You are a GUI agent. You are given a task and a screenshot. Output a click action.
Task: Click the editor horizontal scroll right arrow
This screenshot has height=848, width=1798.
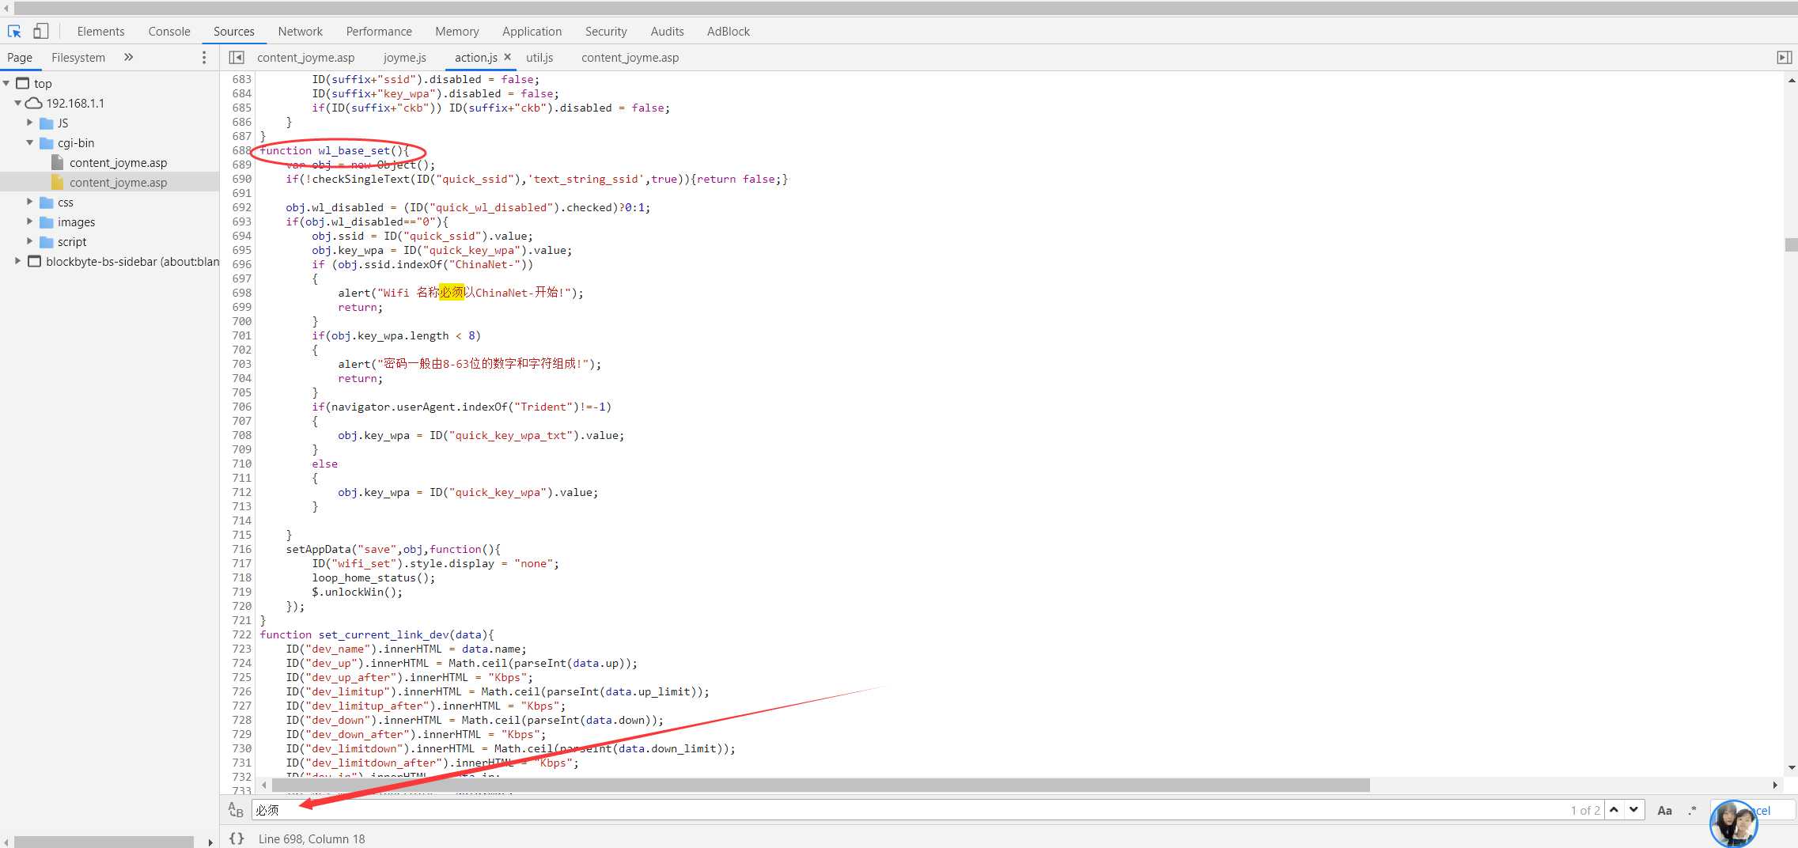click(1775, 785)
